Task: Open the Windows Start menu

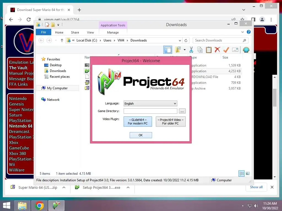Action: point(7,206)
